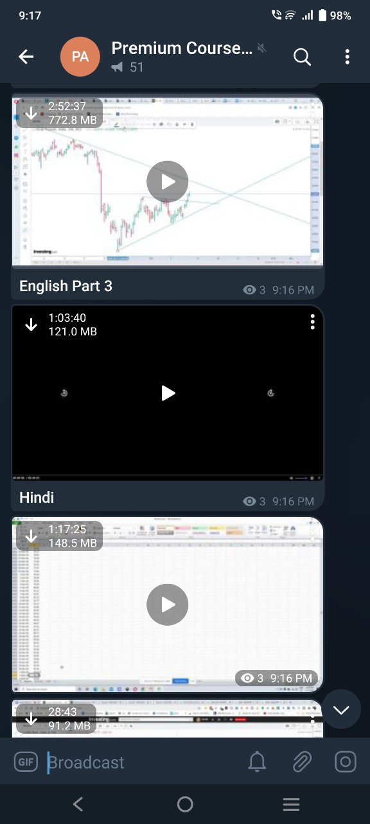Open Android recent apps button
The image size is (370, 824).
pos(292,804)
